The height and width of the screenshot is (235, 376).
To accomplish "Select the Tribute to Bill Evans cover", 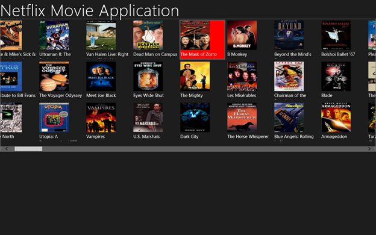I will click(11, 77).
